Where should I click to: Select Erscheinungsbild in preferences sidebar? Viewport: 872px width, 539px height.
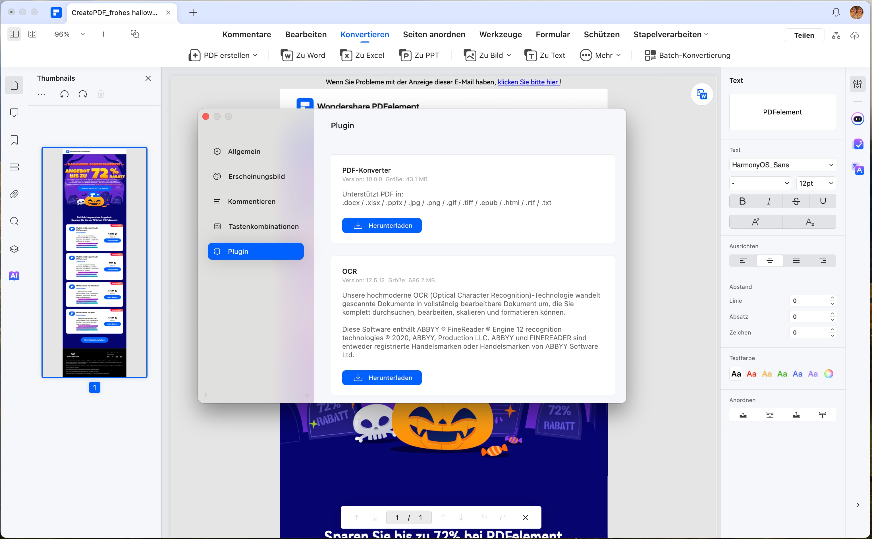coord(256,176)
